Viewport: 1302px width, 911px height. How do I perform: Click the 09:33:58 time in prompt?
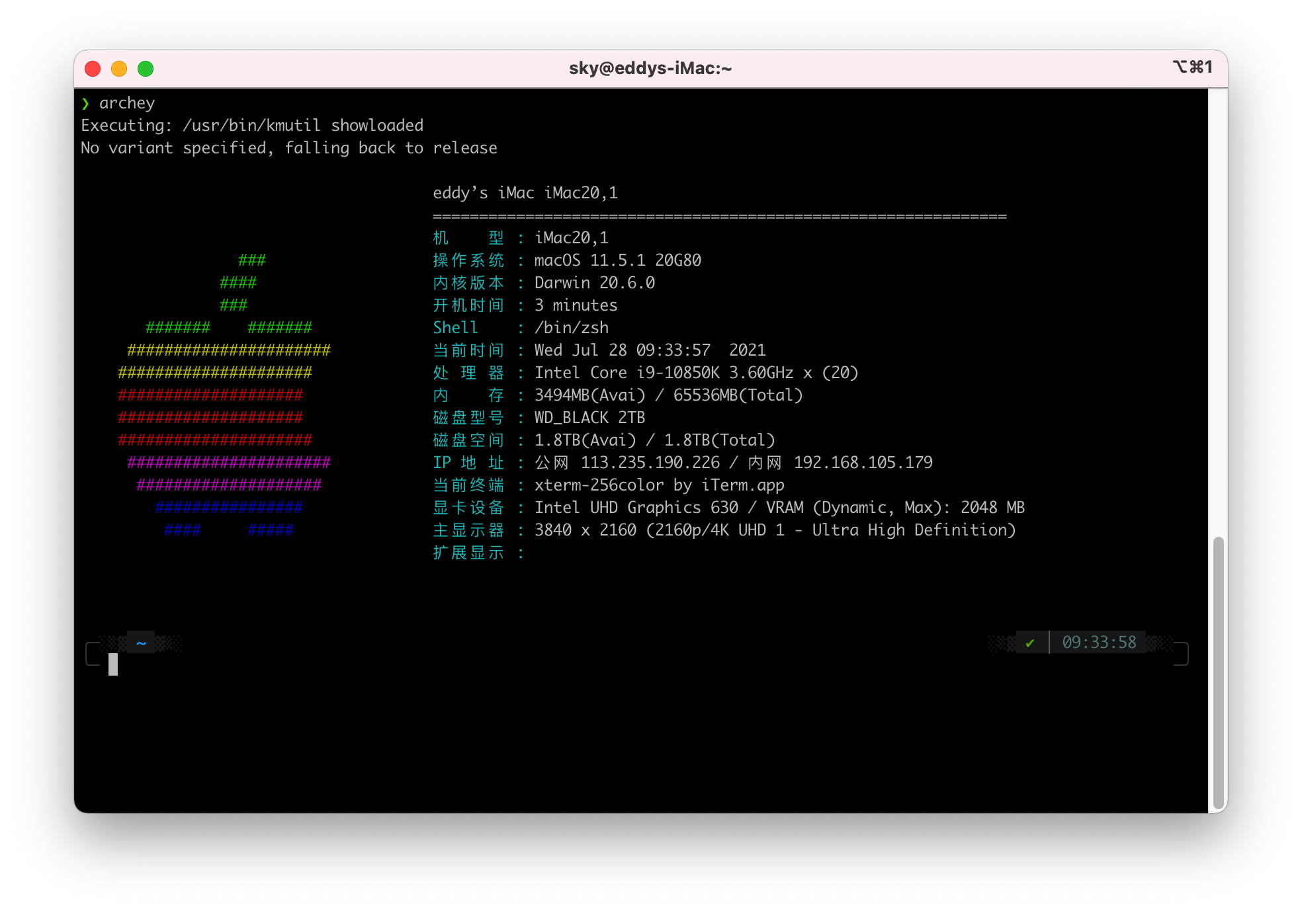pyautogui.click(x=1099, y=643)
